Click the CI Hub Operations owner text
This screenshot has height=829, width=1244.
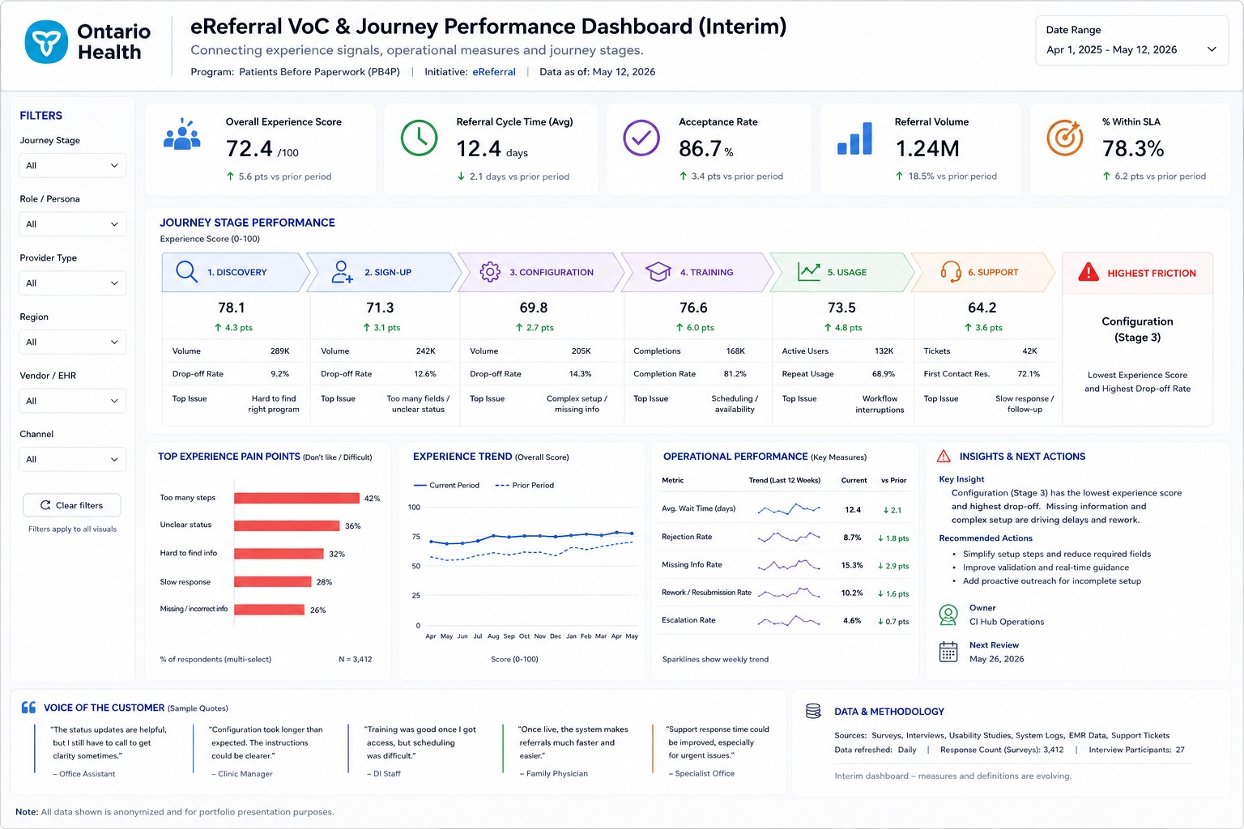tap(1007, 622)
